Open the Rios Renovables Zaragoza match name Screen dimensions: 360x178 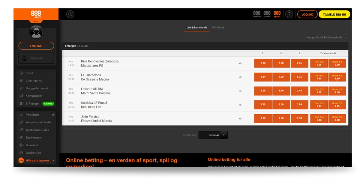click(100, 61)
